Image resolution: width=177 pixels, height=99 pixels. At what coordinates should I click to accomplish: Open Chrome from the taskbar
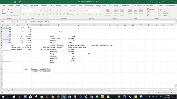pyautogui.click(x=75, y=97)
